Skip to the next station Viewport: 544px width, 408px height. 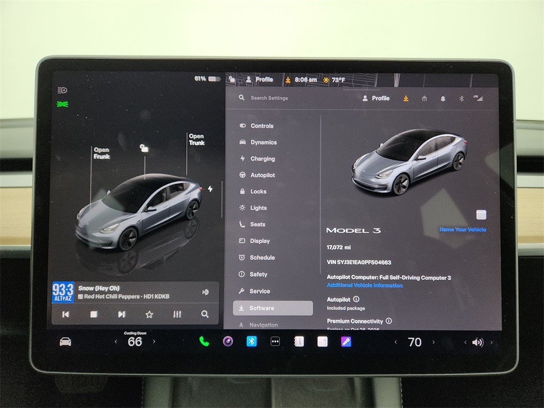(122, 314)
